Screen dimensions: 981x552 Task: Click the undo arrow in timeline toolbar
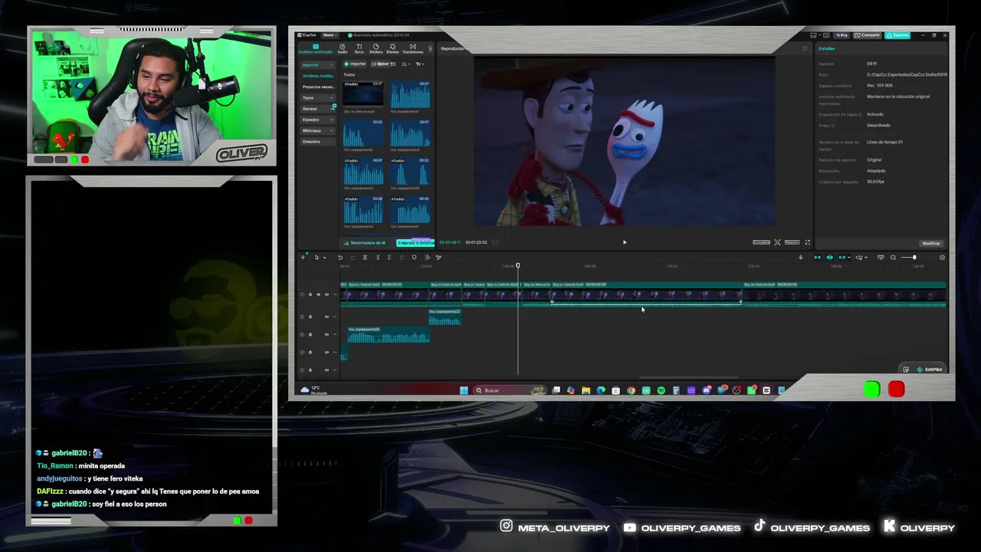point(340,258)
